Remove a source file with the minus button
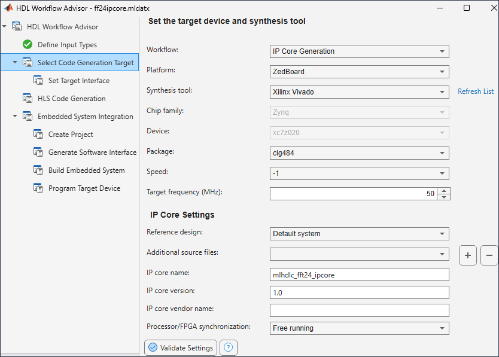The width and height of the screenshot is (499, 357). pyautogui.click(x=489, y=255)
